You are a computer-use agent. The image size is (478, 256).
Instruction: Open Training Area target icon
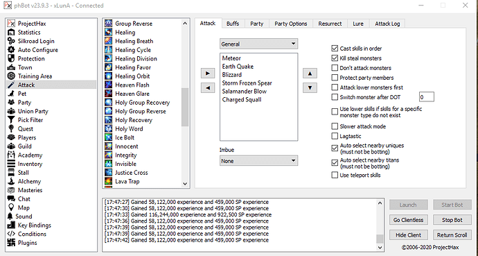coord(11,76)
